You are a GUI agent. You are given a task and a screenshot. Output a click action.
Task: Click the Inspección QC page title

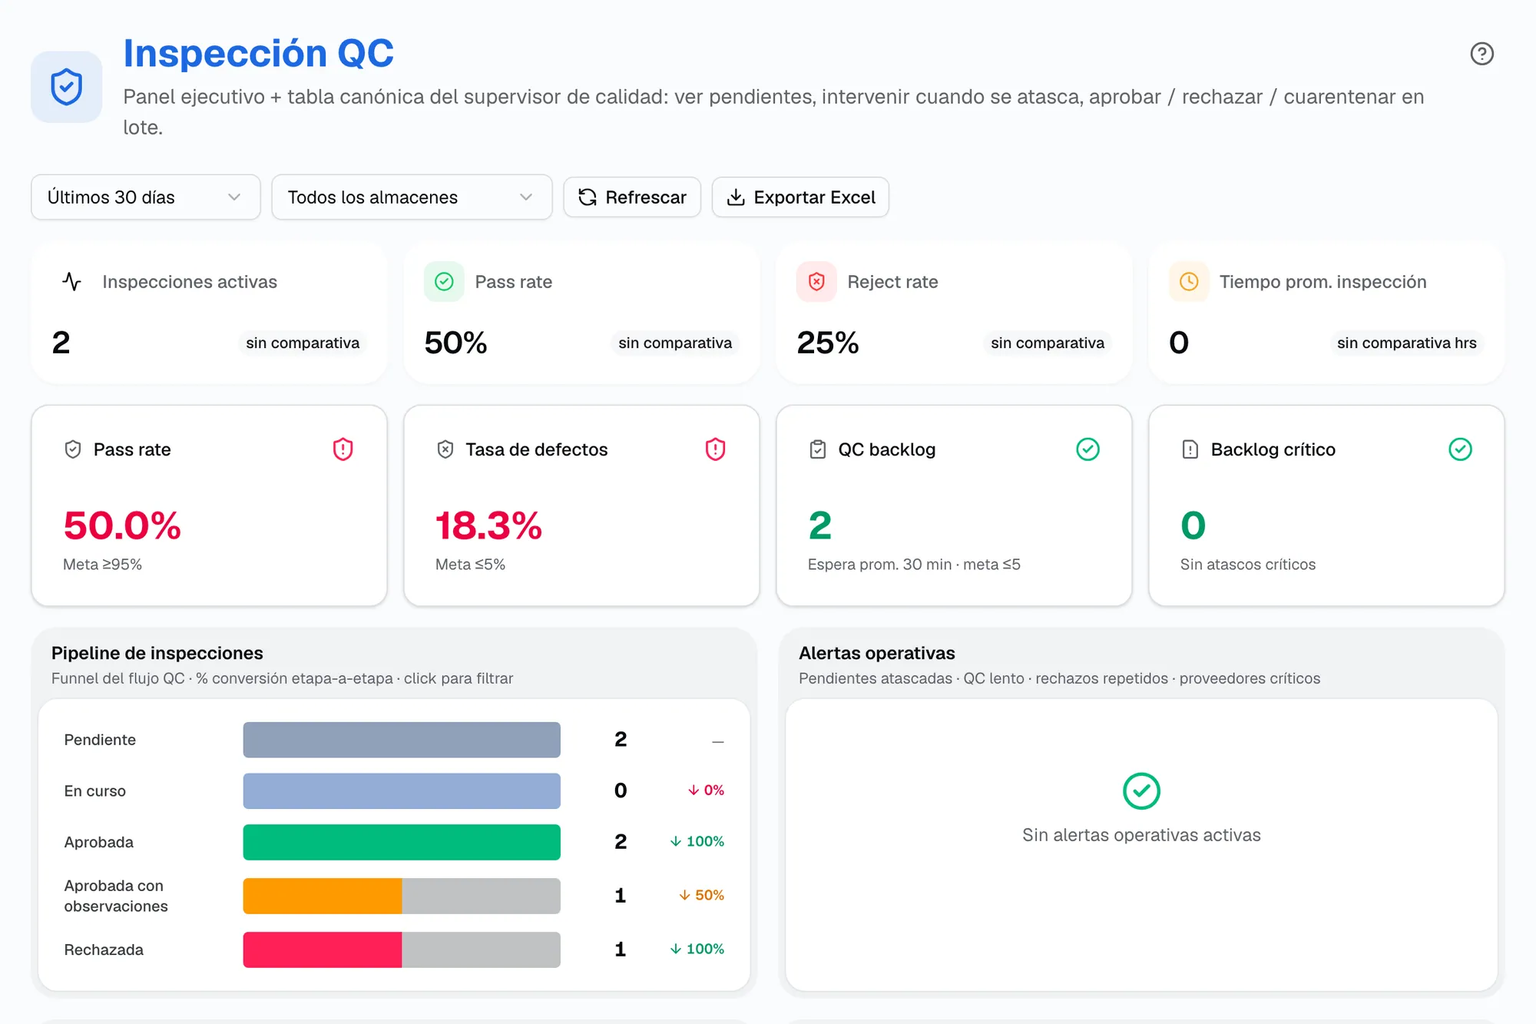259,53
